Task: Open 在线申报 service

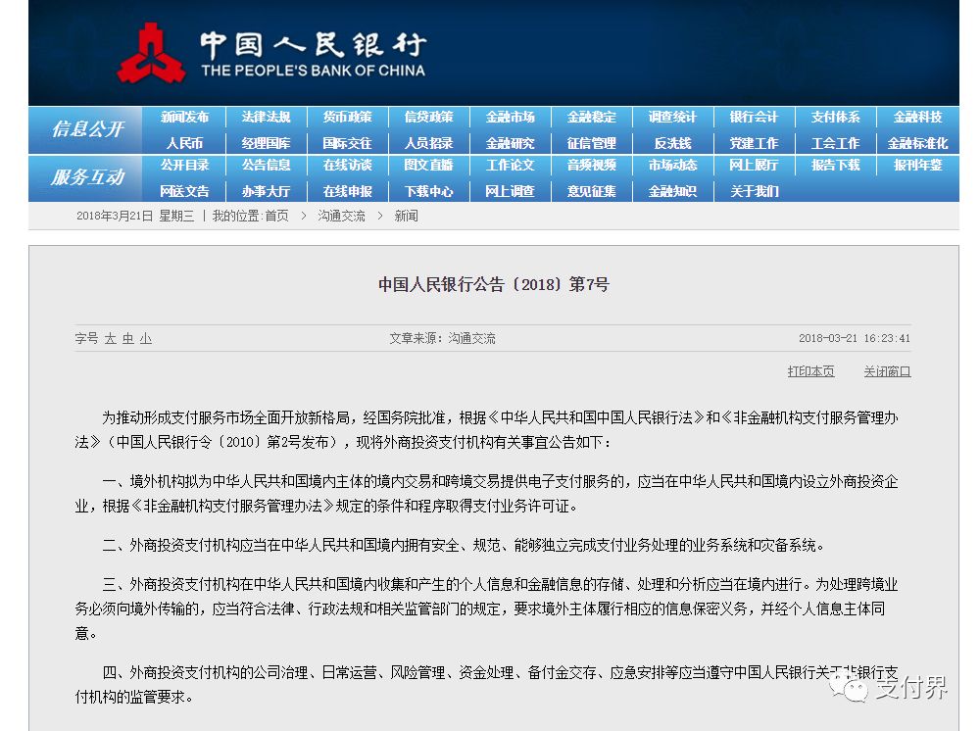Action: (x=347, y=191)
